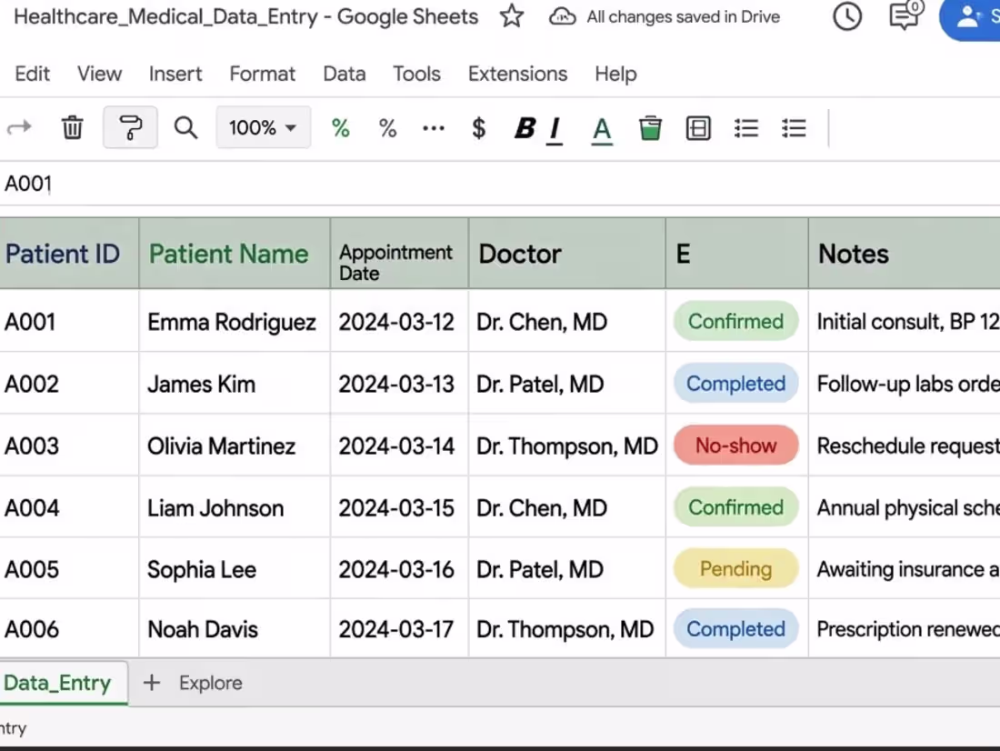The image size is (1000, 751).
Task: Select the Emma Rodriguez cell
Action: click(x=235, y=322)
